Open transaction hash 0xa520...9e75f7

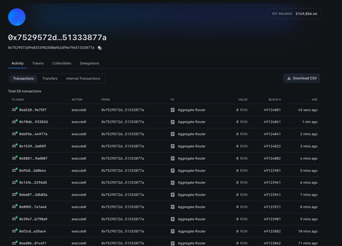[x=33, y=110]
